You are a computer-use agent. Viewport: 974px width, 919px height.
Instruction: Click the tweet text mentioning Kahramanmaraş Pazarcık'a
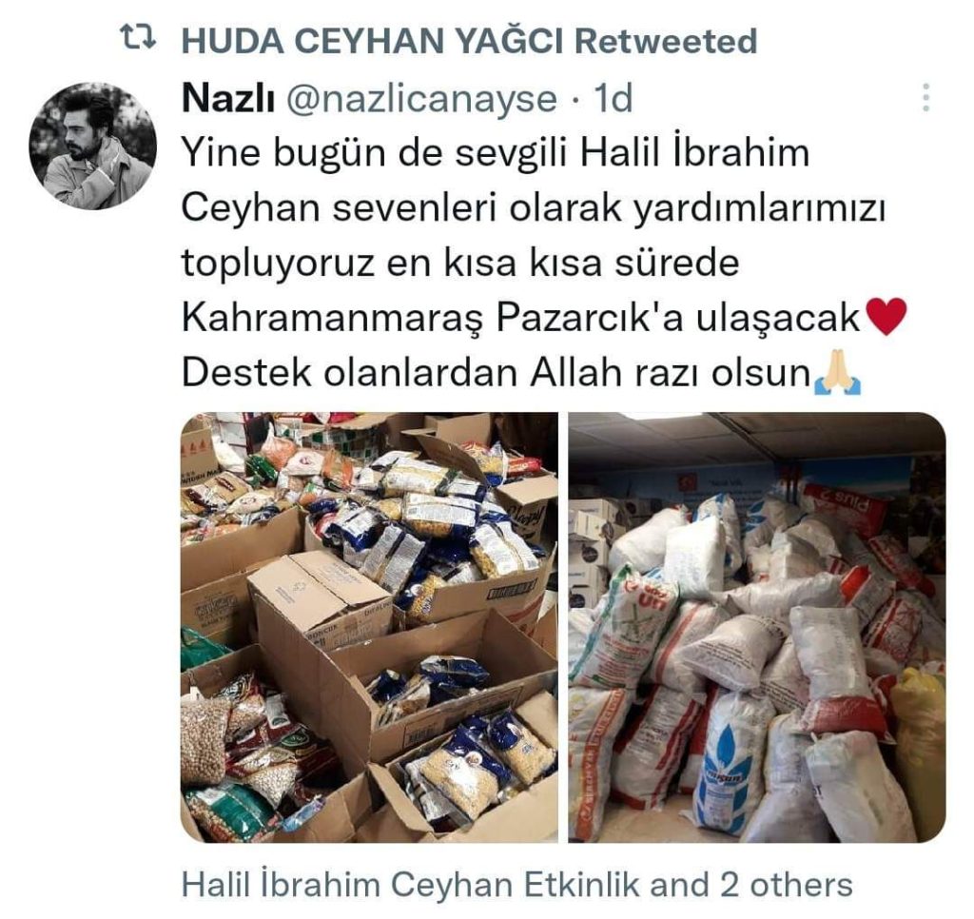point(521,317)
